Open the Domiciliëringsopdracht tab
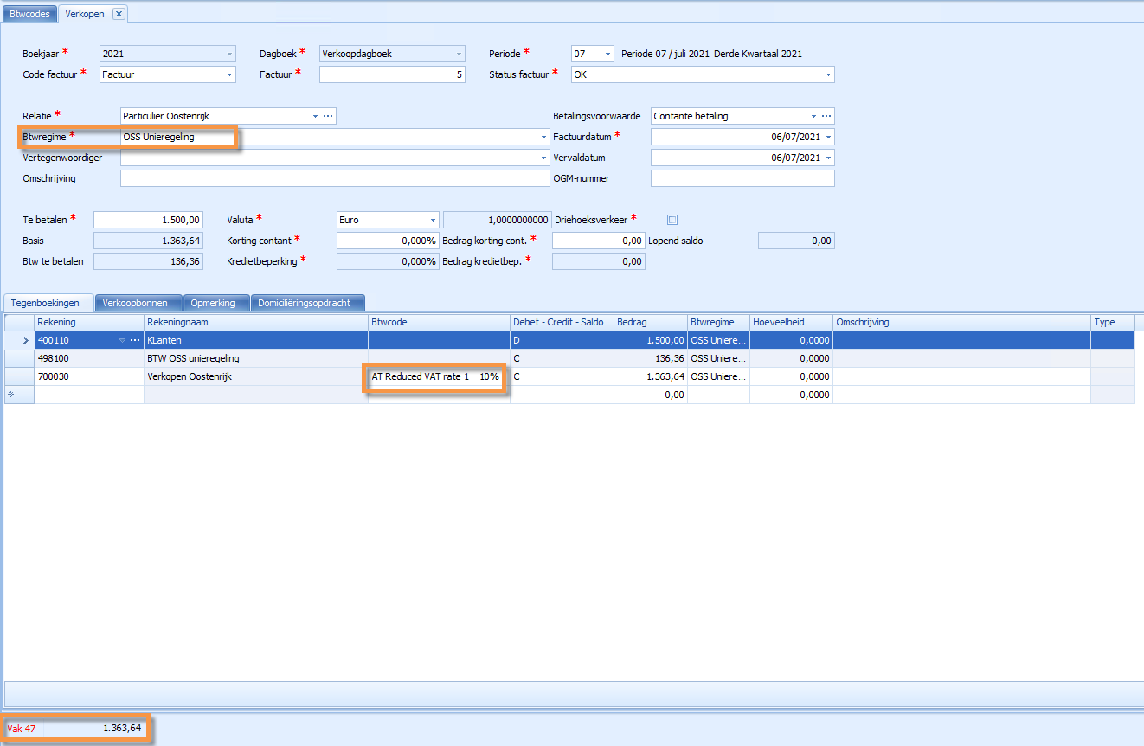This screenshot has width=1144, height=746. 307,303
